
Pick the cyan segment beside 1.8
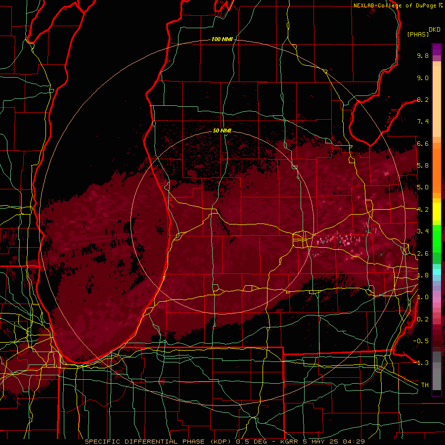(437, 271)
